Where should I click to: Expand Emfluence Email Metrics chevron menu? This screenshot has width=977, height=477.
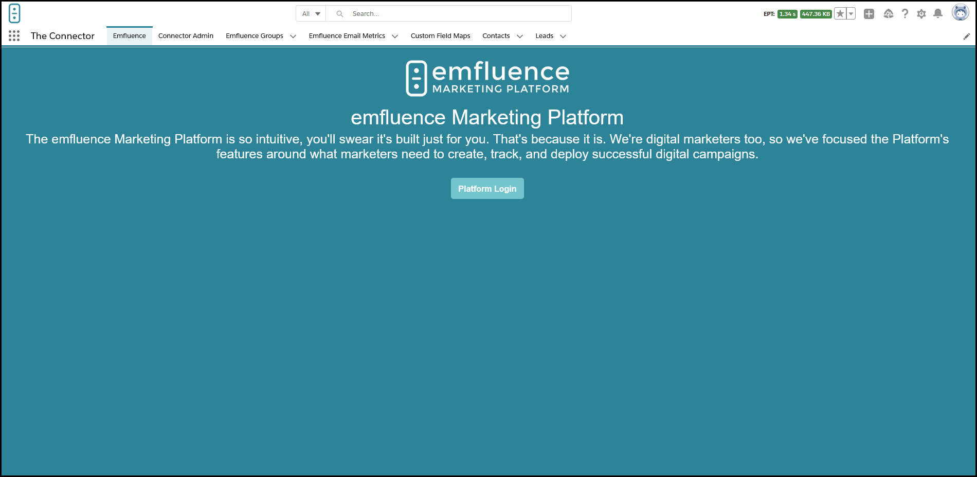[395, 36]
